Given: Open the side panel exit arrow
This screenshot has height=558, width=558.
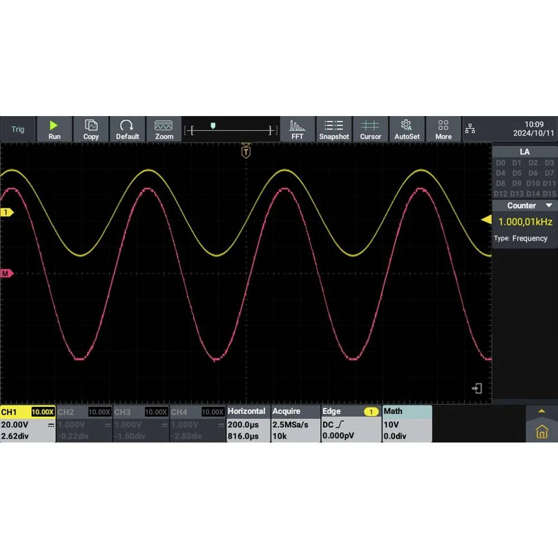Looking at the screenshot, I should click(x=477, y=388).
